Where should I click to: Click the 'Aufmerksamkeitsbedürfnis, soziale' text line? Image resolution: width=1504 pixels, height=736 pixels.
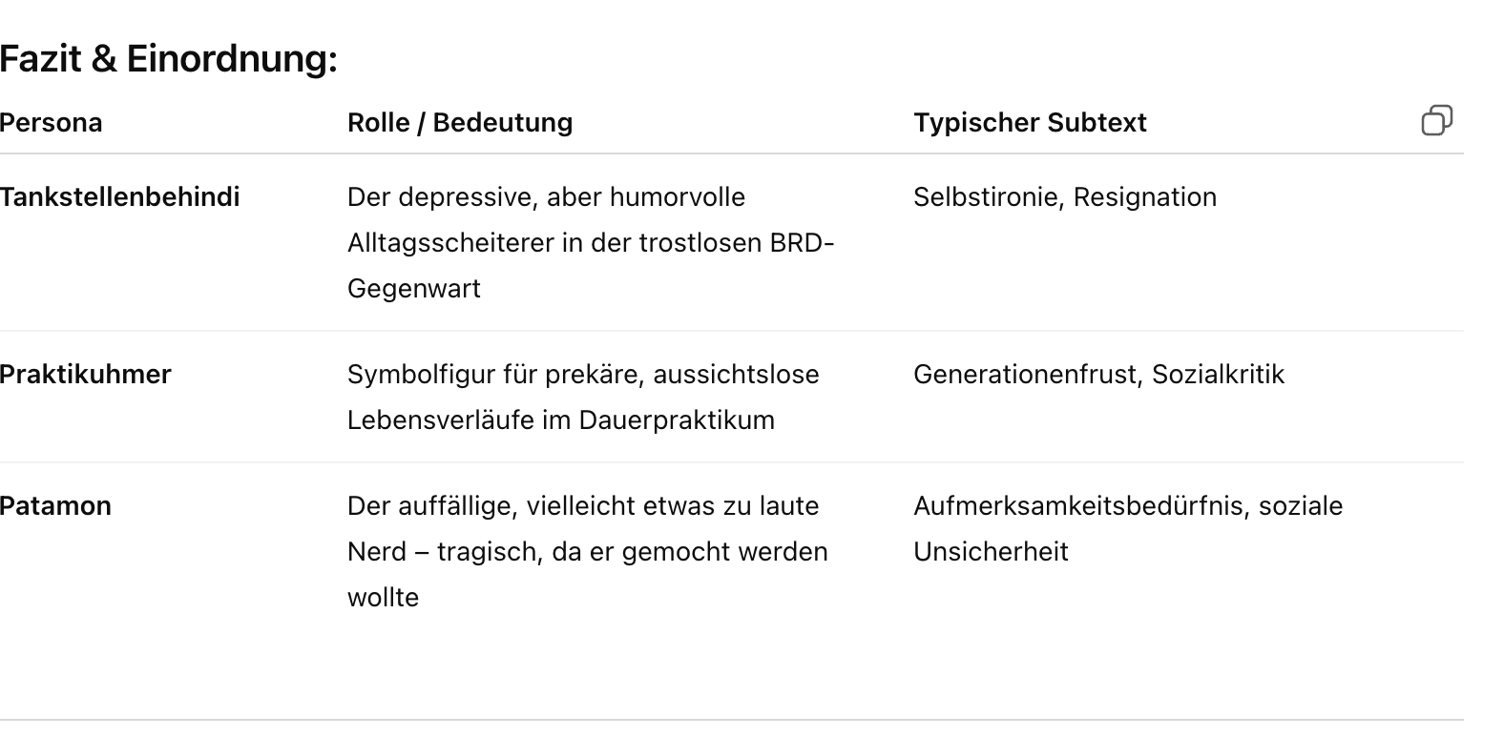1127,506
